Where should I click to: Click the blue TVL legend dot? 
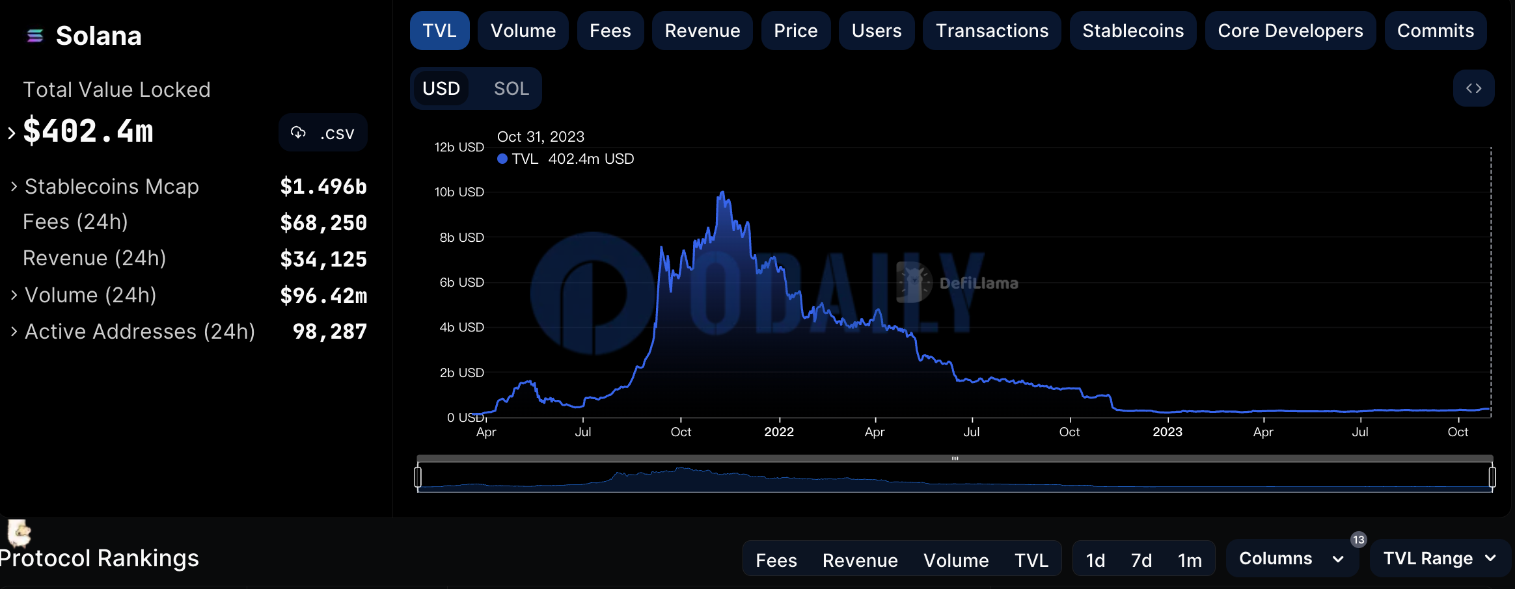tap(502, 159)
